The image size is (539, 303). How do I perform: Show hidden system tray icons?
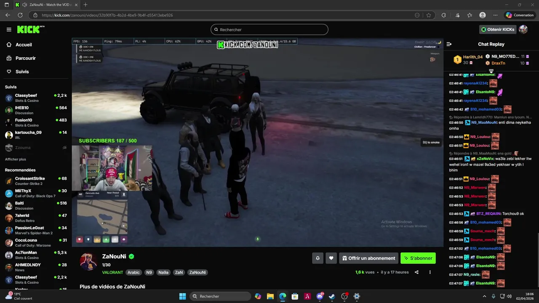[484, 296]
